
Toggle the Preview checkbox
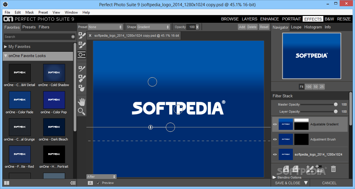pyautogui.click(x=99, y=183)
